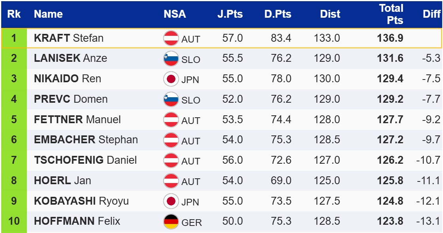The width and height of the screenshot is (443, 233).
Task: Click Slovenia flag icon beside Lanisek
Action: (171, 59)
